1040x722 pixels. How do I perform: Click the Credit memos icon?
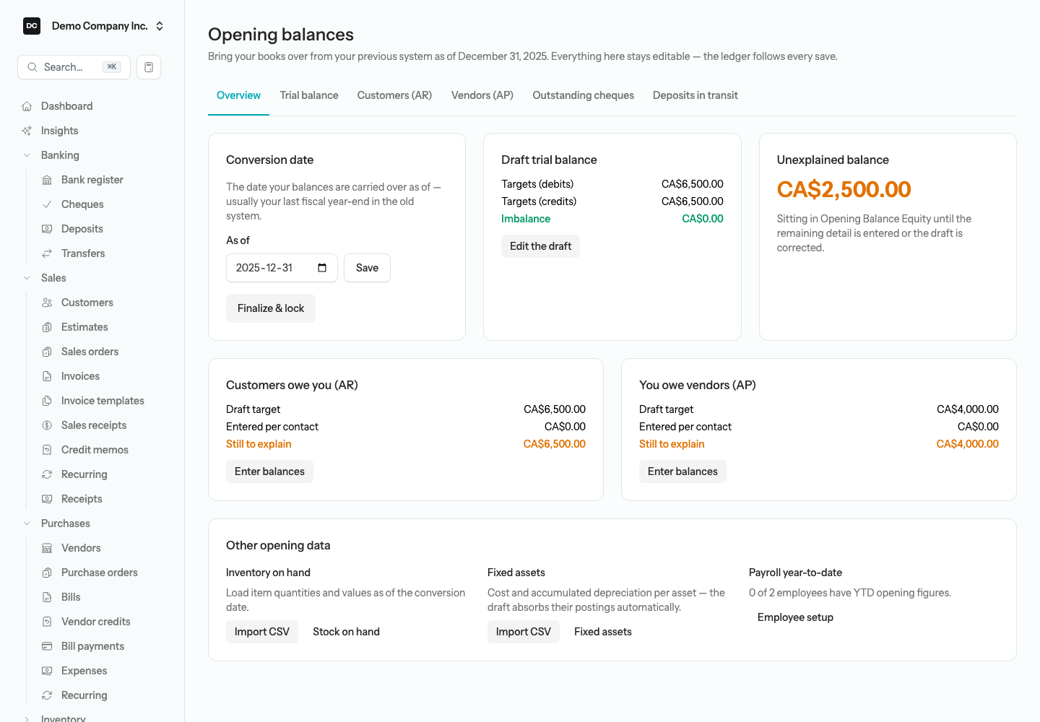point(47,450)
